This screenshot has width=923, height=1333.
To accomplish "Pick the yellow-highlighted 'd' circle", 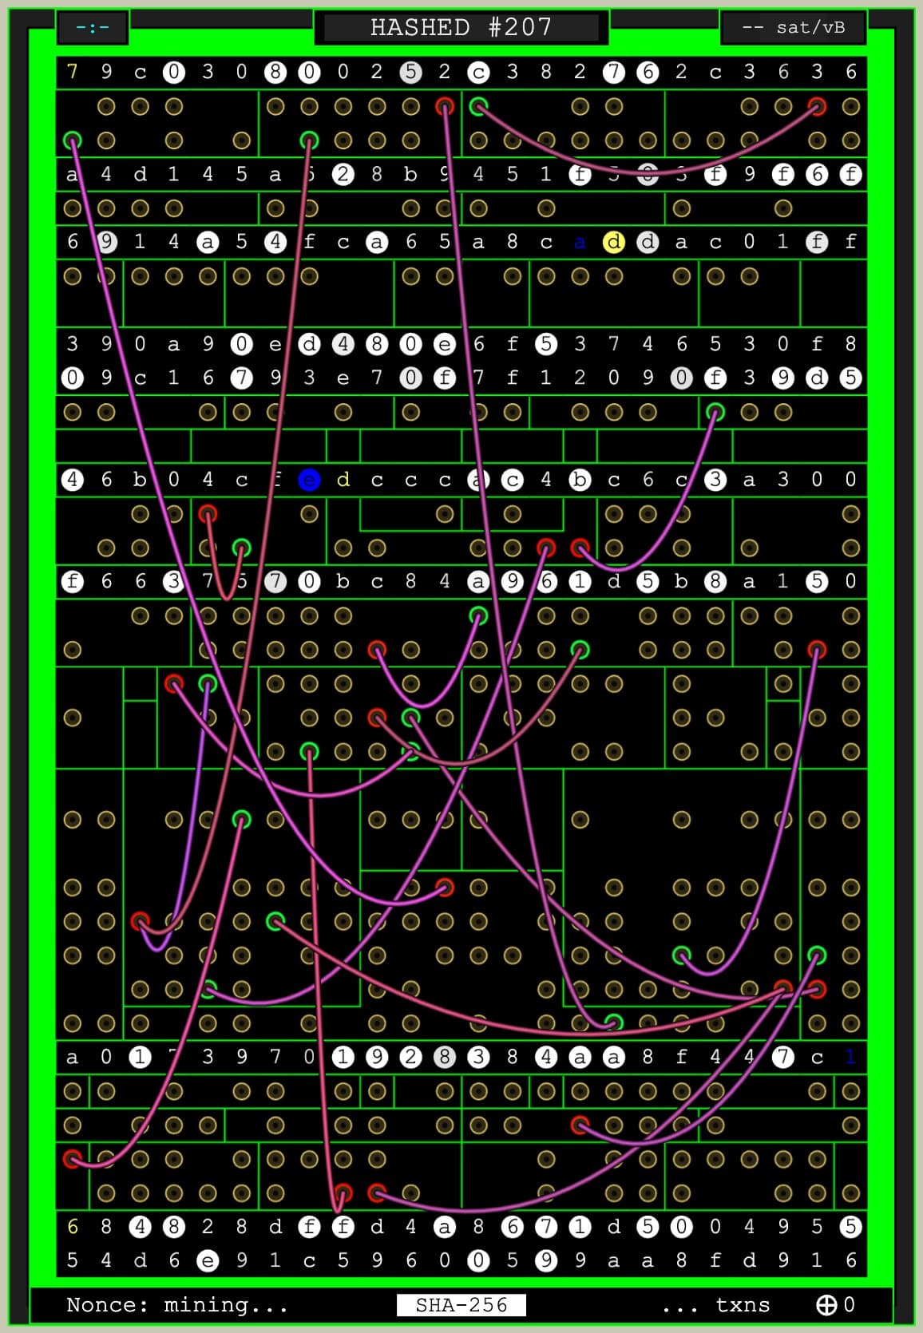I will [x=613, y=242].
